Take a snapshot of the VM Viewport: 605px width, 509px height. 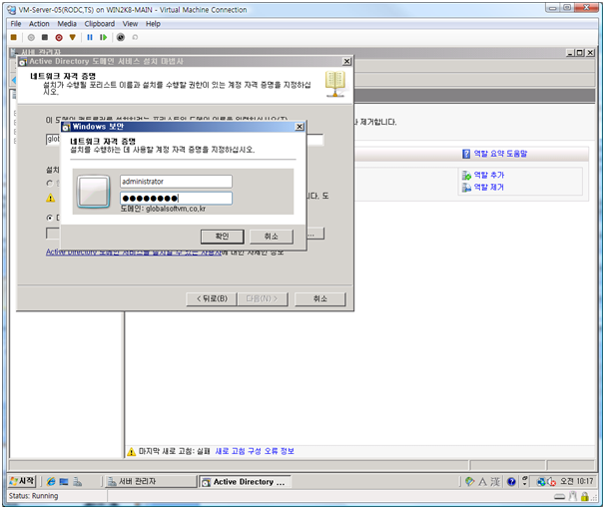(121, 37)
